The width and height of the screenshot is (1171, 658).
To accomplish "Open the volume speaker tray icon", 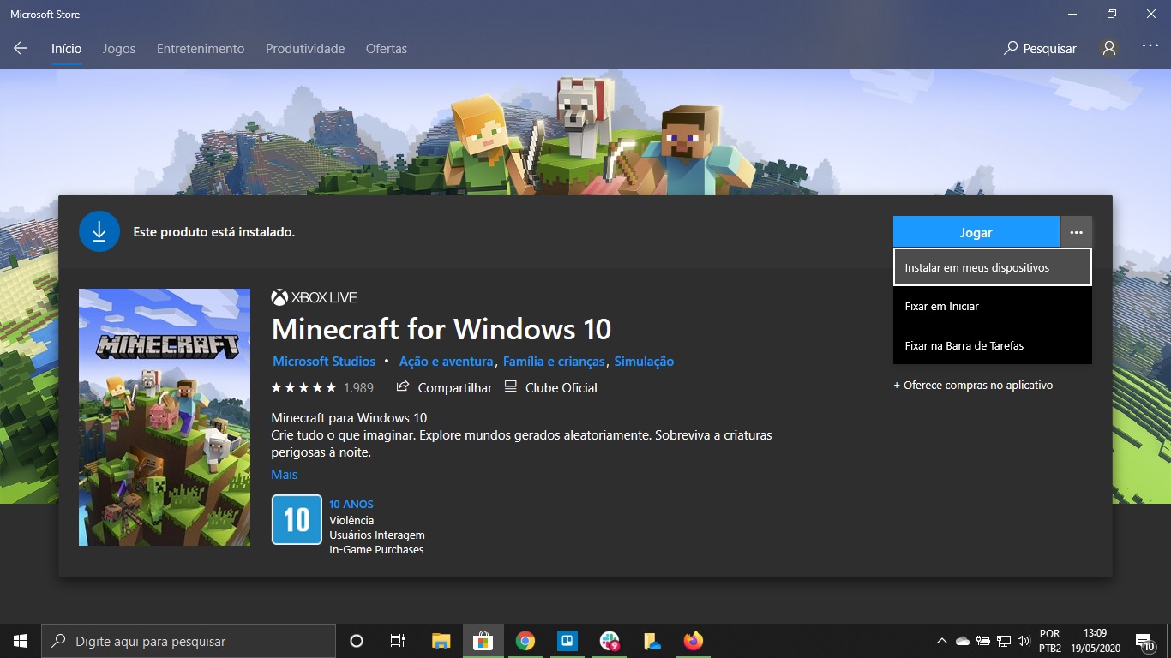I will pyautogui.click(x=1023, y=641).
